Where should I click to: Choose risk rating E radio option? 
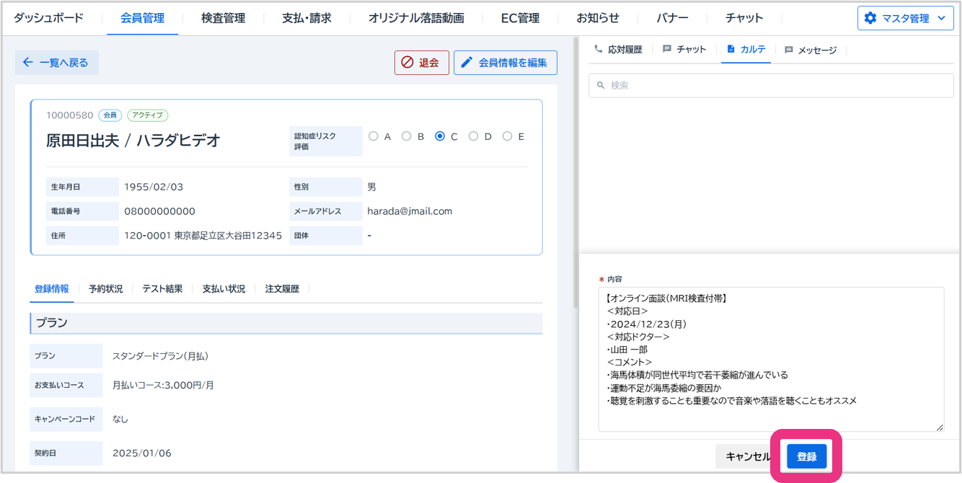[507, 136]
